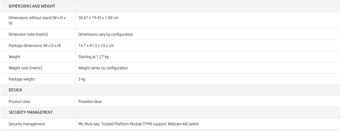Click the SECURITY MANAGEMENT section header
This screenshot has height=131, width=341.
pyautogui.click(x=30, y=113)
